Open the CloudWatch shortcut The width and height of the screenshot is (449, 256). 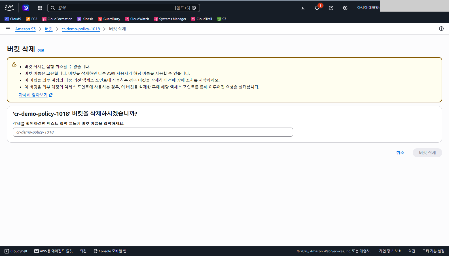[137, 19]
